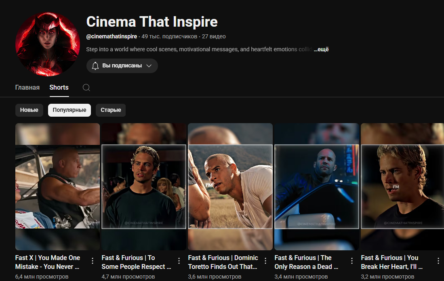444x281 pixels.
Task: Select the 'Новые' filter chip
Action: tap(29, 110)
